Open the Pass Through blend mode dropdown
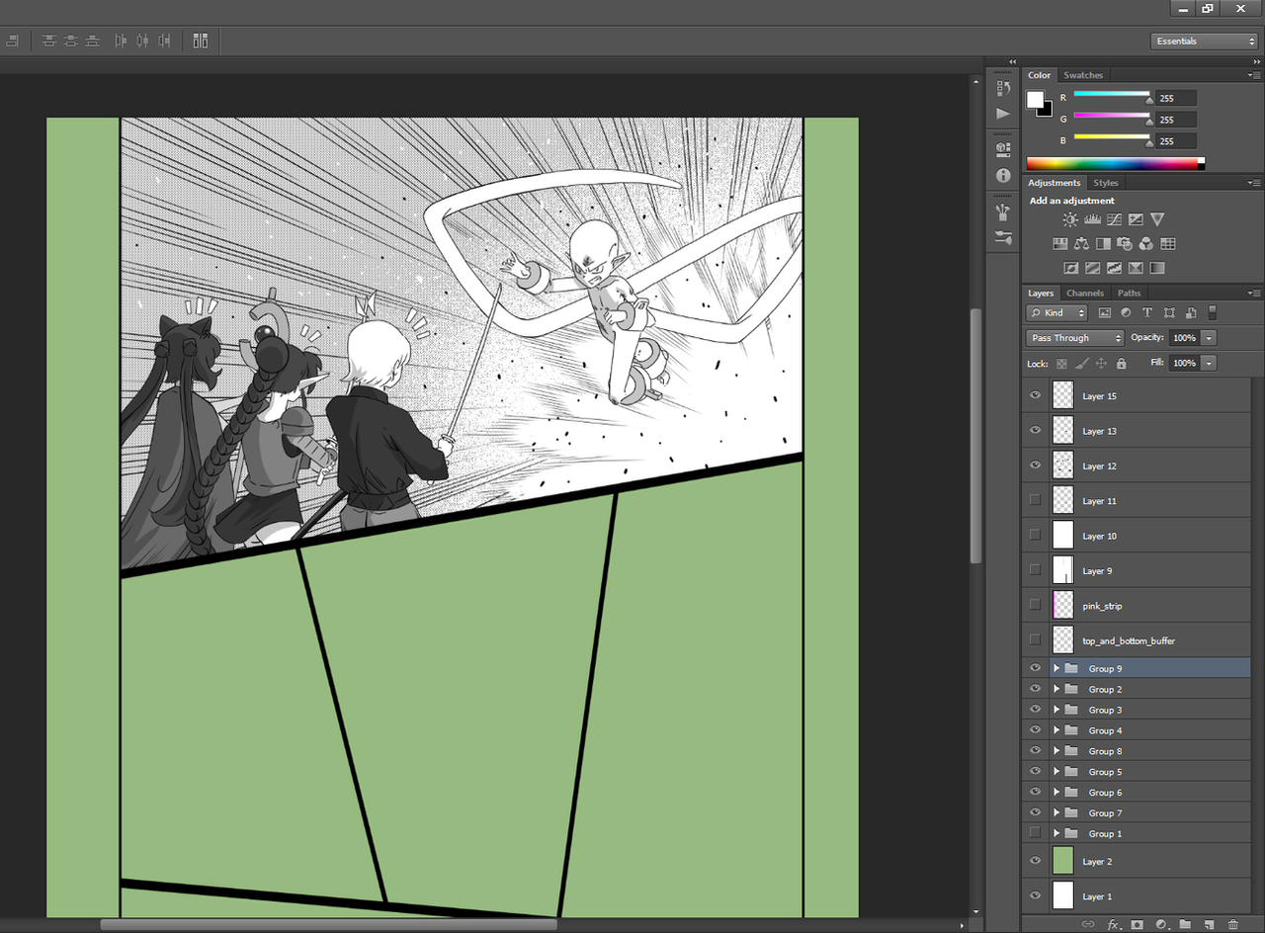 [x=1075, y=337]
